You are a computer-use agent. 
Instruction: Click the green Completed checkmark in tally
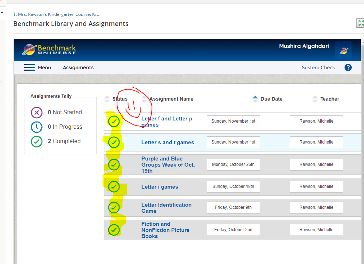pyautogui.click(x=37, y=141)
